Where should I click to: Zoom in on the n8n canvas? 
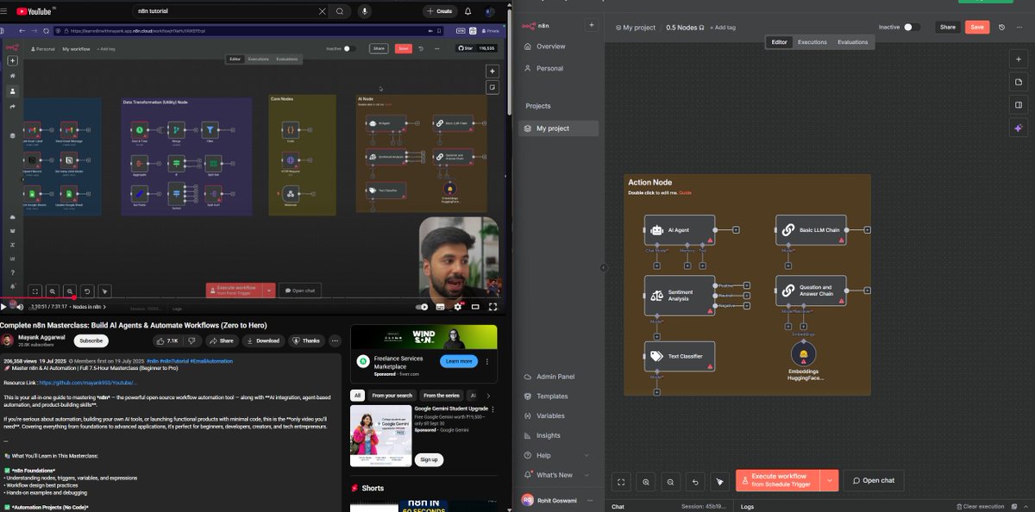(646, 481)
